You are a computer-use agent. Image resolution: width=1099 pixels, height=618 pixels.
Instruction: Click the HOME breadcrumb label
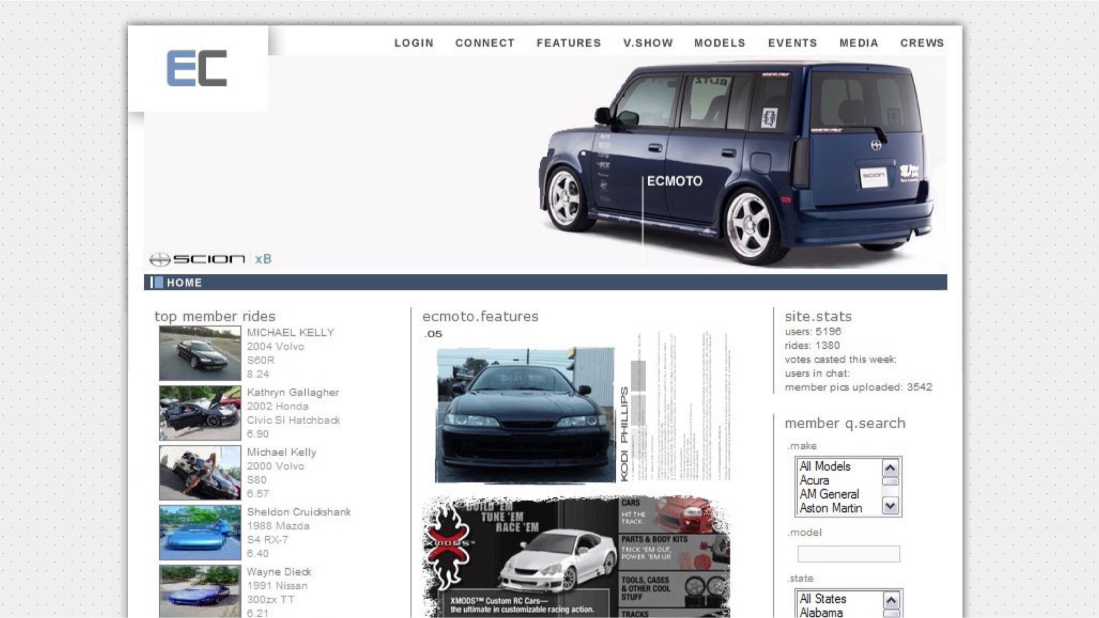pos(184,282)
